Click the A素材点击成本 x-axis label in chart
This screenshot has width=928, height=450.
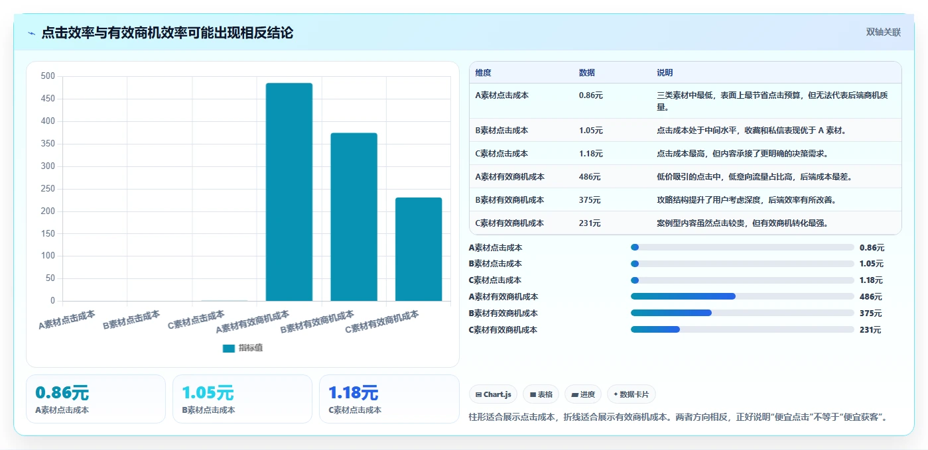[67, 320]
